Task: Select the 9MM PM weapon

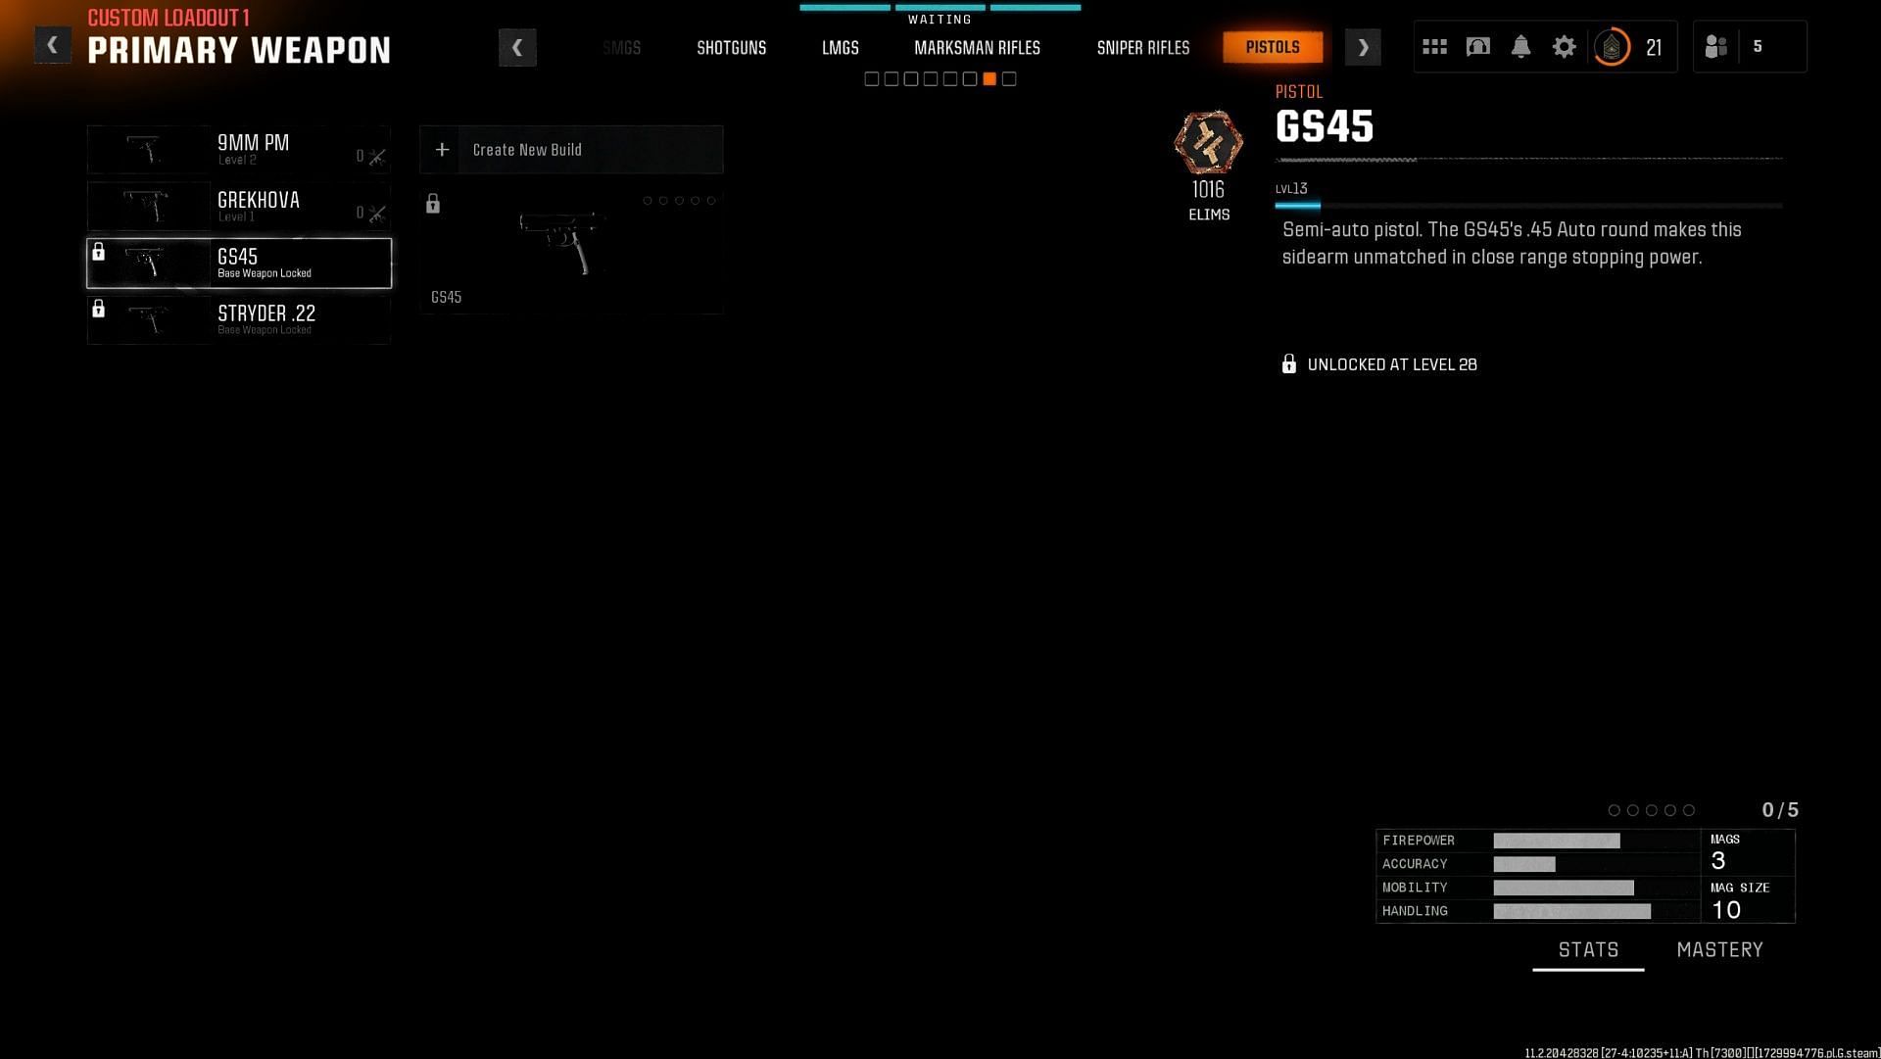Action: (239, 149)
